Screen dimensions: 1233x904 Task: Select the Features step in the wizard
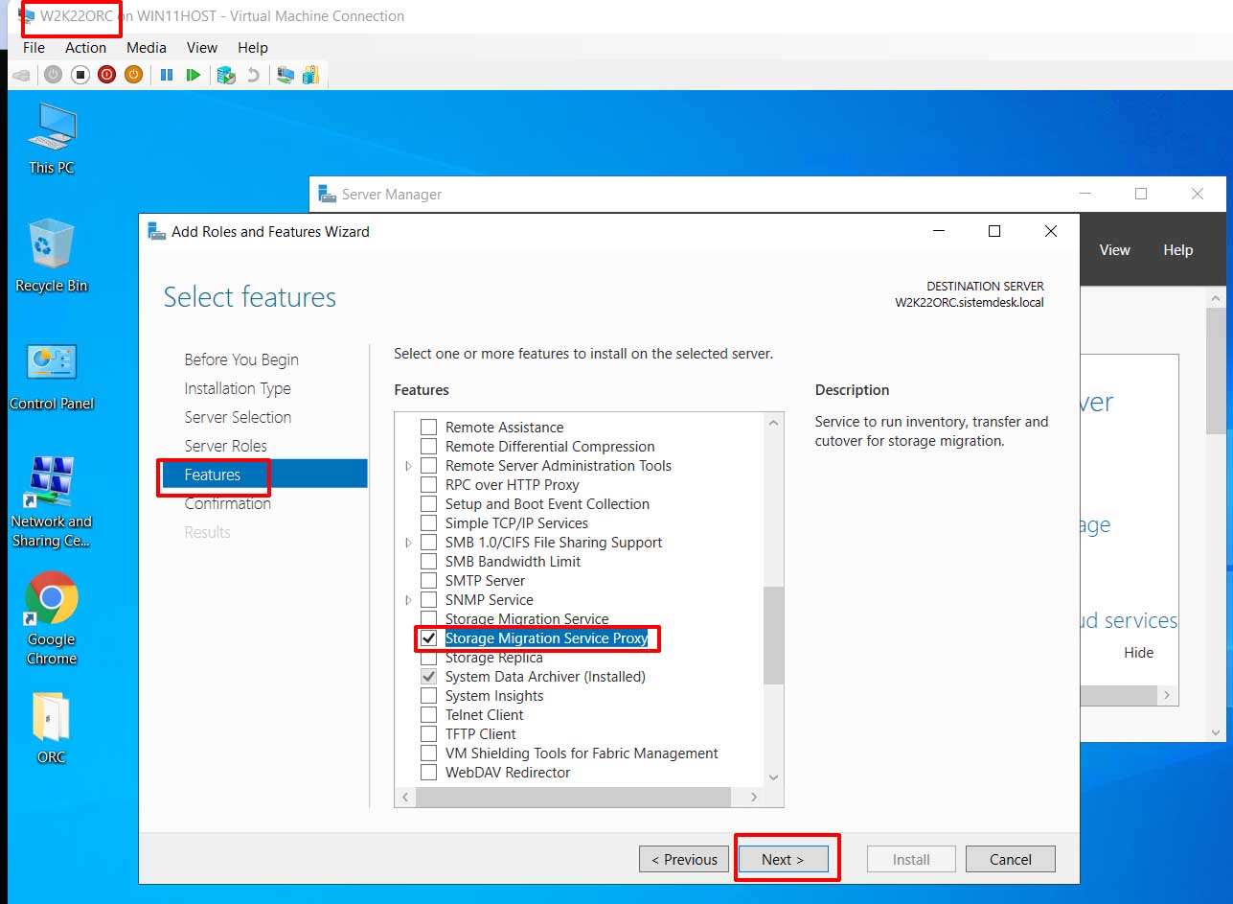pyautogui.click(x=263, y=475)
